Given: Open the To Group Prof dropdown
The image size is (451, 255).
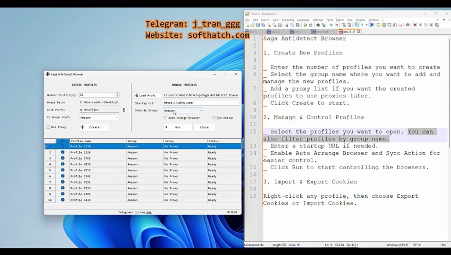Looking at the screenshot, I should [99, 118].
